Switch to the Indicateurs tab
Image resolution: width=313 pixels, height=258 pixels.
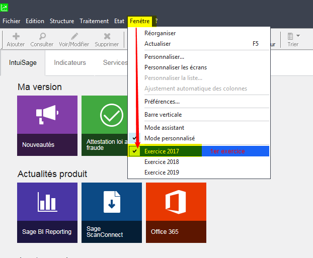pyautogui.click(x=70, y=63)
